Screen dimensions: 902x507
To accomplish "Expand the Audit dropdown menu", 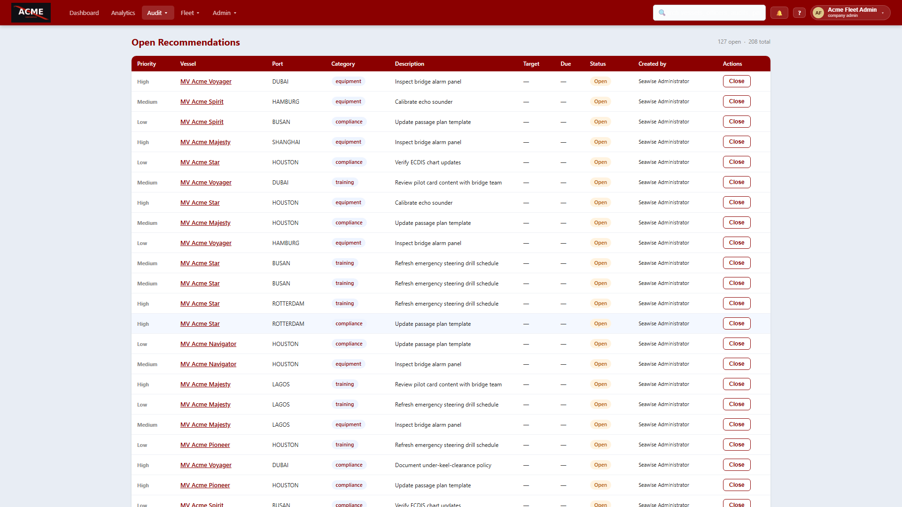I will 157,13.
